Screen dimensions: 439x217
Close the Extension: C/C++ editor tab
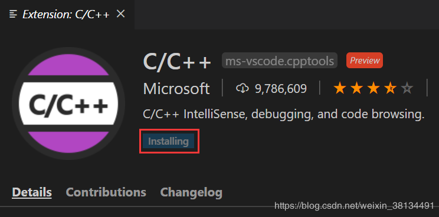coord(120,14)
